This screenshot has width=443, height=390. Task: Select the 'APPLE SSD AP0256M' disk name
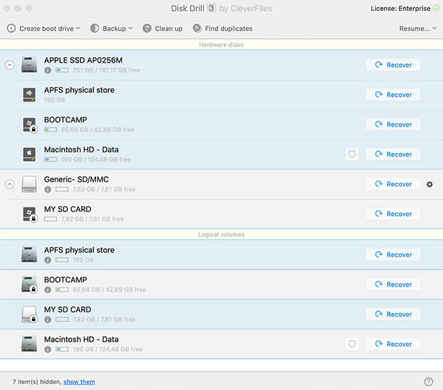83,61
